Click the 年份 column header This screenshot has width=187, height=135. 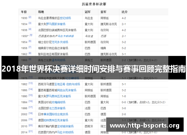tap(24, 12)
